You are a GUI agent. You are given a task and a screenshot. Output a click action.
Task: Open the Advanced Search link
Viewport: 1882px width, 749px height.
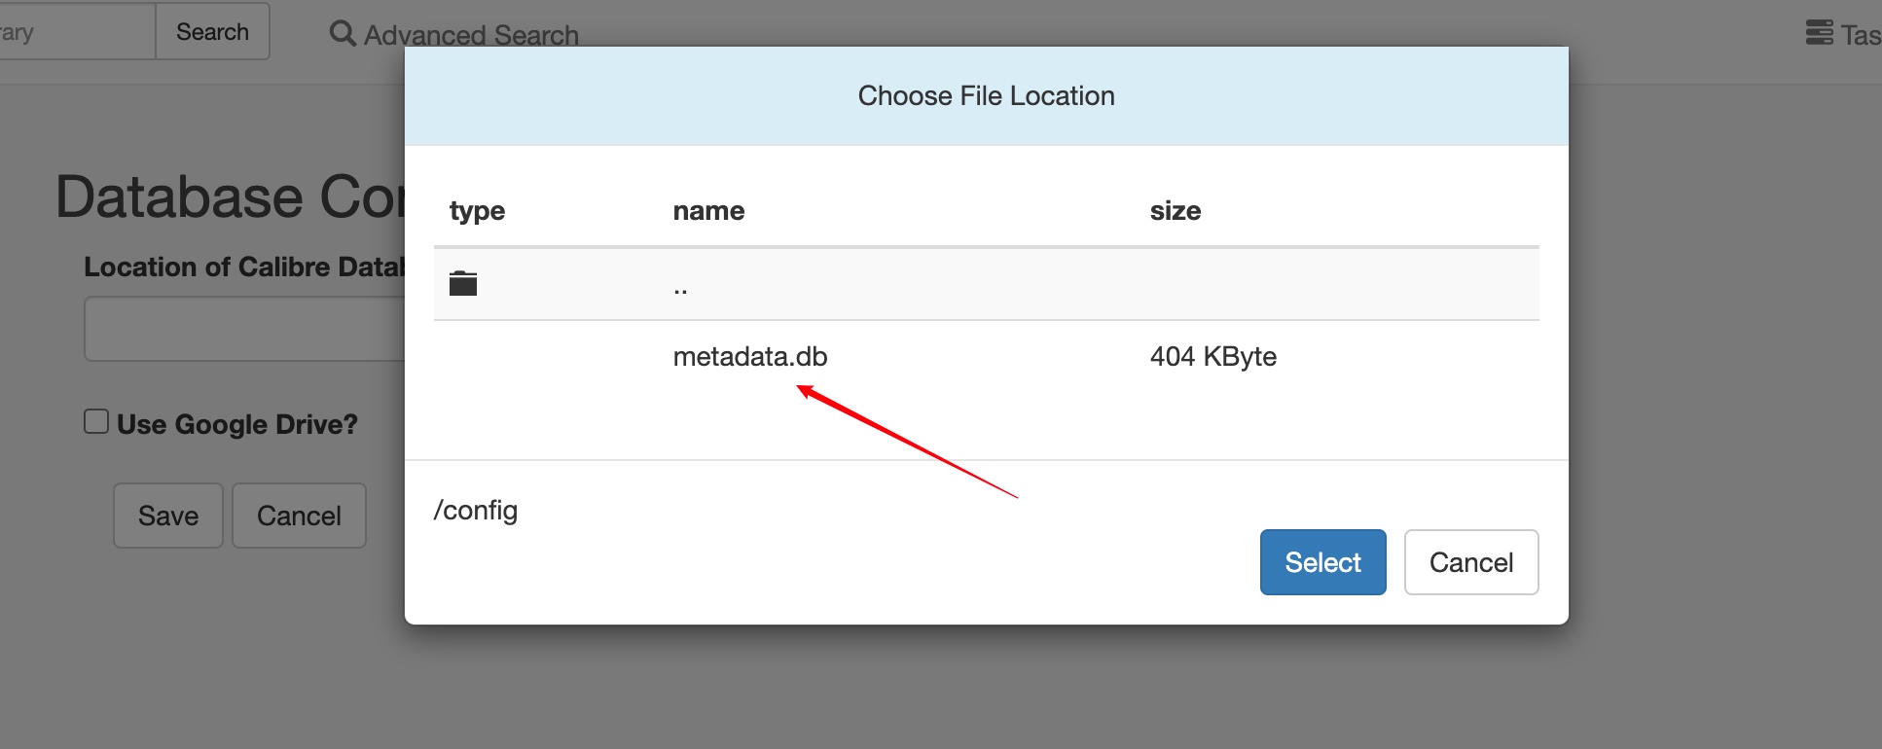coord(471,35)
